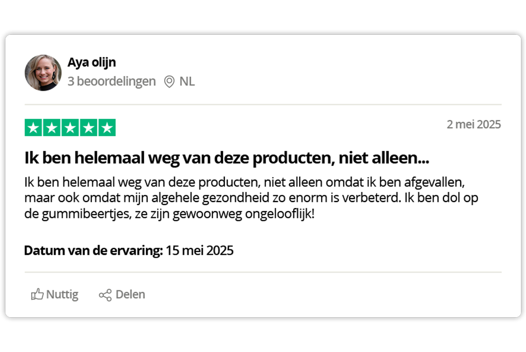Viewport: 526px width, 352px height.
Task: Click the fifth green rating star
Action: tap(107, 128)
